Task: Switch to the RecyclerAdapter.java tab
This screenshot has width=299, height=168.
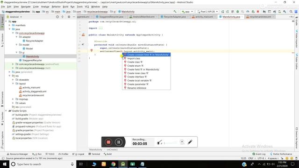Action: (175, 17)
